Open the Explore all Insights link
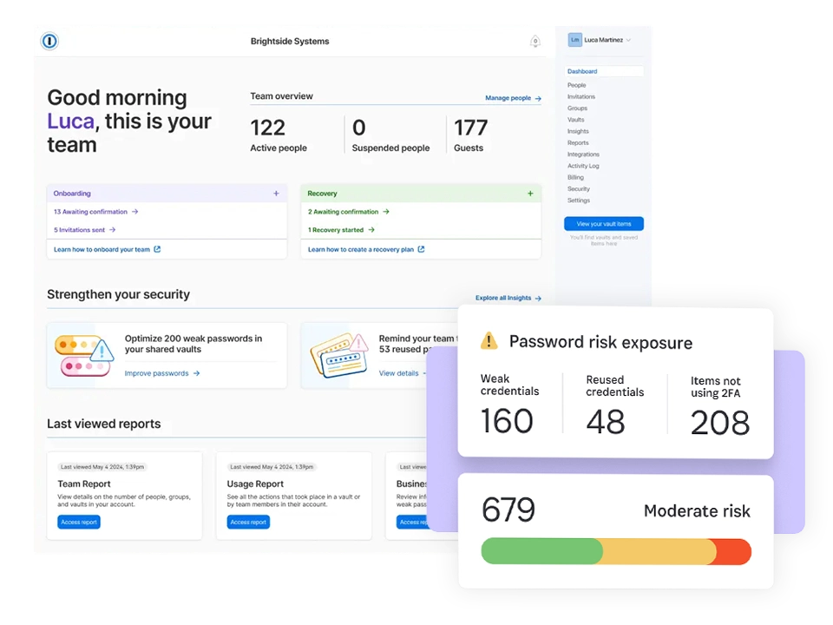 coord(508,298)
